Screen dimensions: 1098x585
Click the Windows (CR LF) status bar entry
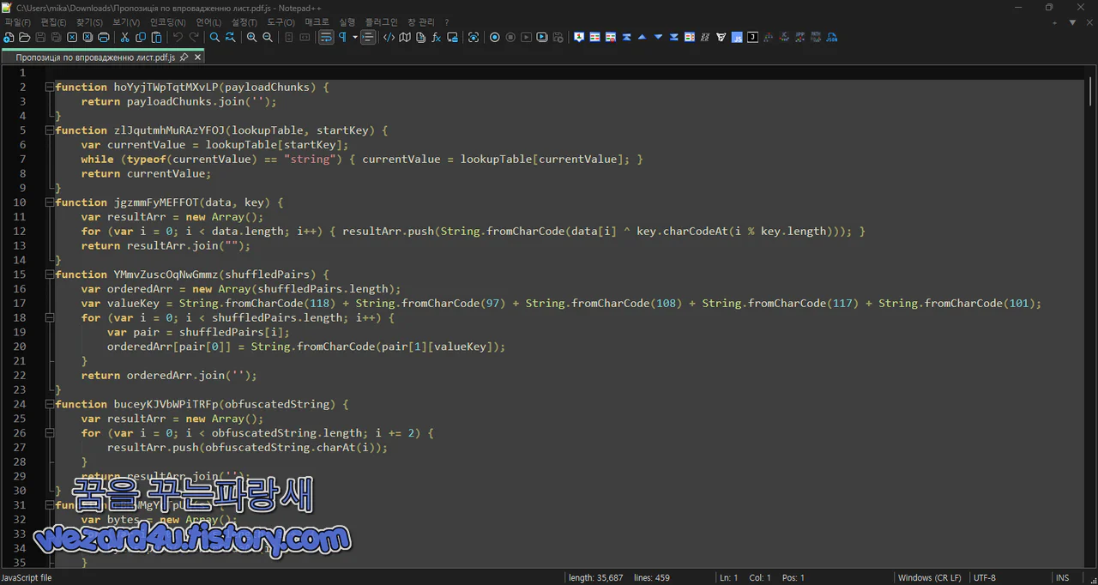tap(929, 578)
